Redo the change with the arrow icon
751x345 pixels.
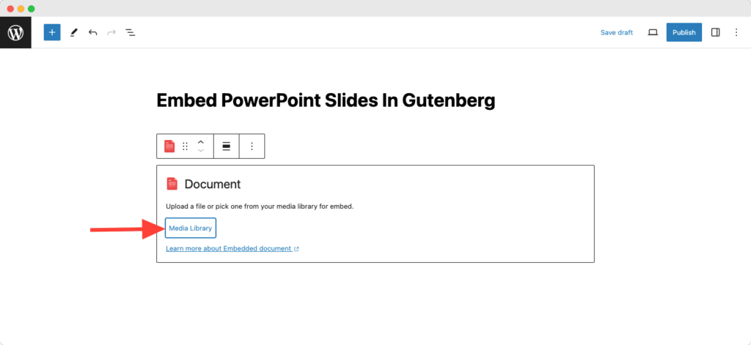[111, 32]
